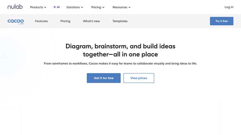Click the Log in link
241x135 pixels.
pyautogui.click(x=229, y=7)
